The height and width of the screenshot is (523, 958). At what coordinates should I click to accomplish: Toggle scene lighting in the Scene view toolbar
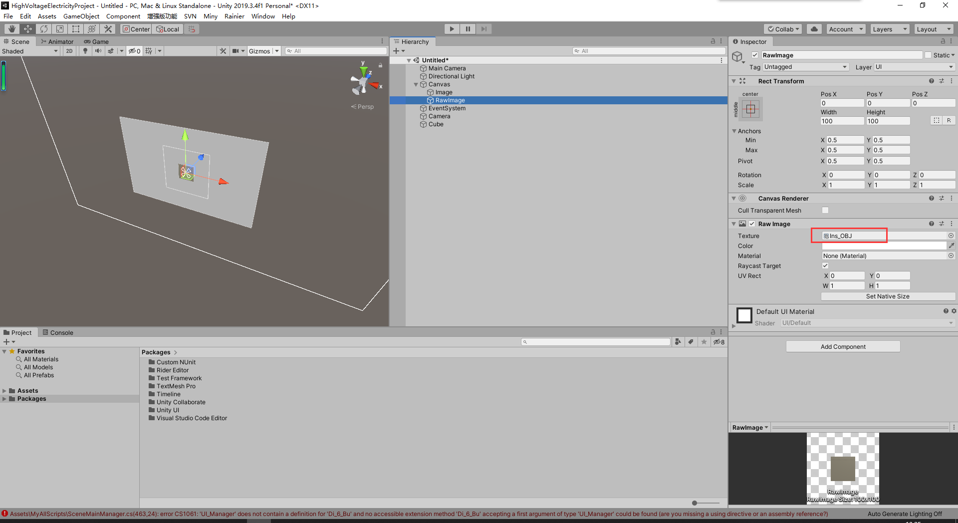point(85,50)
